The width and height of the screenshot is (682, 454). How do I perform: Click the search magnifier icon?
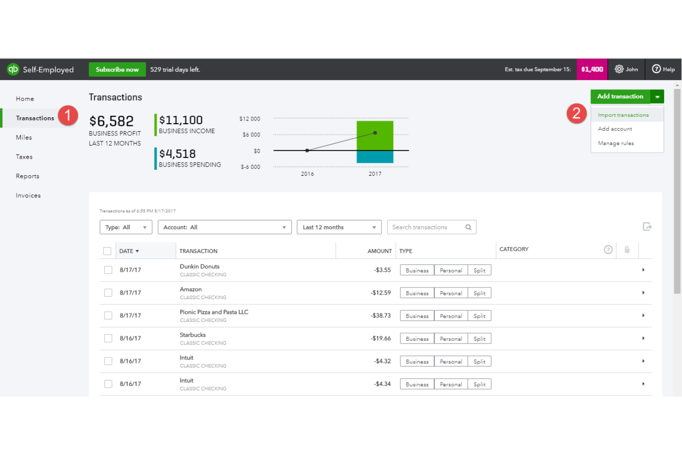tap(468, 227)
